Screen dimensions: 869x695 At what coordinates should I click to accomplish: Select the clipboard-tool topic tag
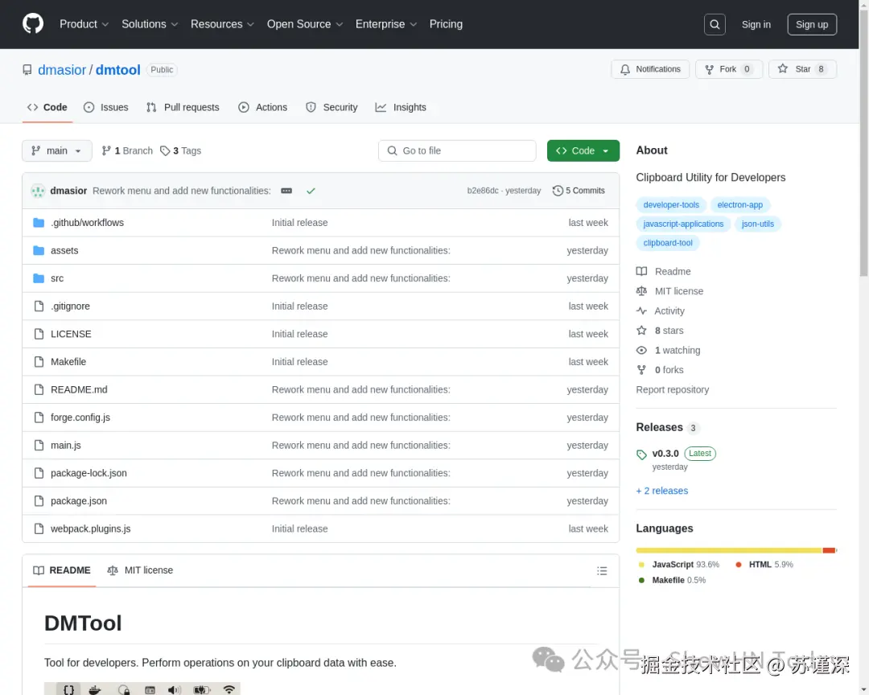[668, 243]
